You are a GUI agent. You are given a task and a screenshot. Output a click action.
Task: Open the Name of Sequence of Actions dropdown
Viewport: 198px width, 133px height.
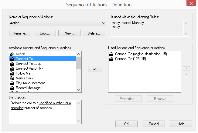(103, 23)
